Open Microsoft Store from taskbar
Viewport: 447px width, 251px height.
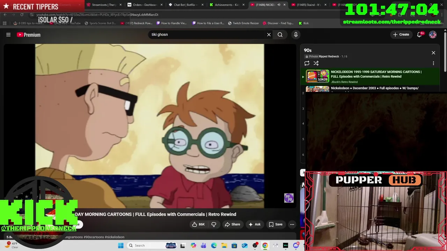pyautogui.click(x=234, y=245)
